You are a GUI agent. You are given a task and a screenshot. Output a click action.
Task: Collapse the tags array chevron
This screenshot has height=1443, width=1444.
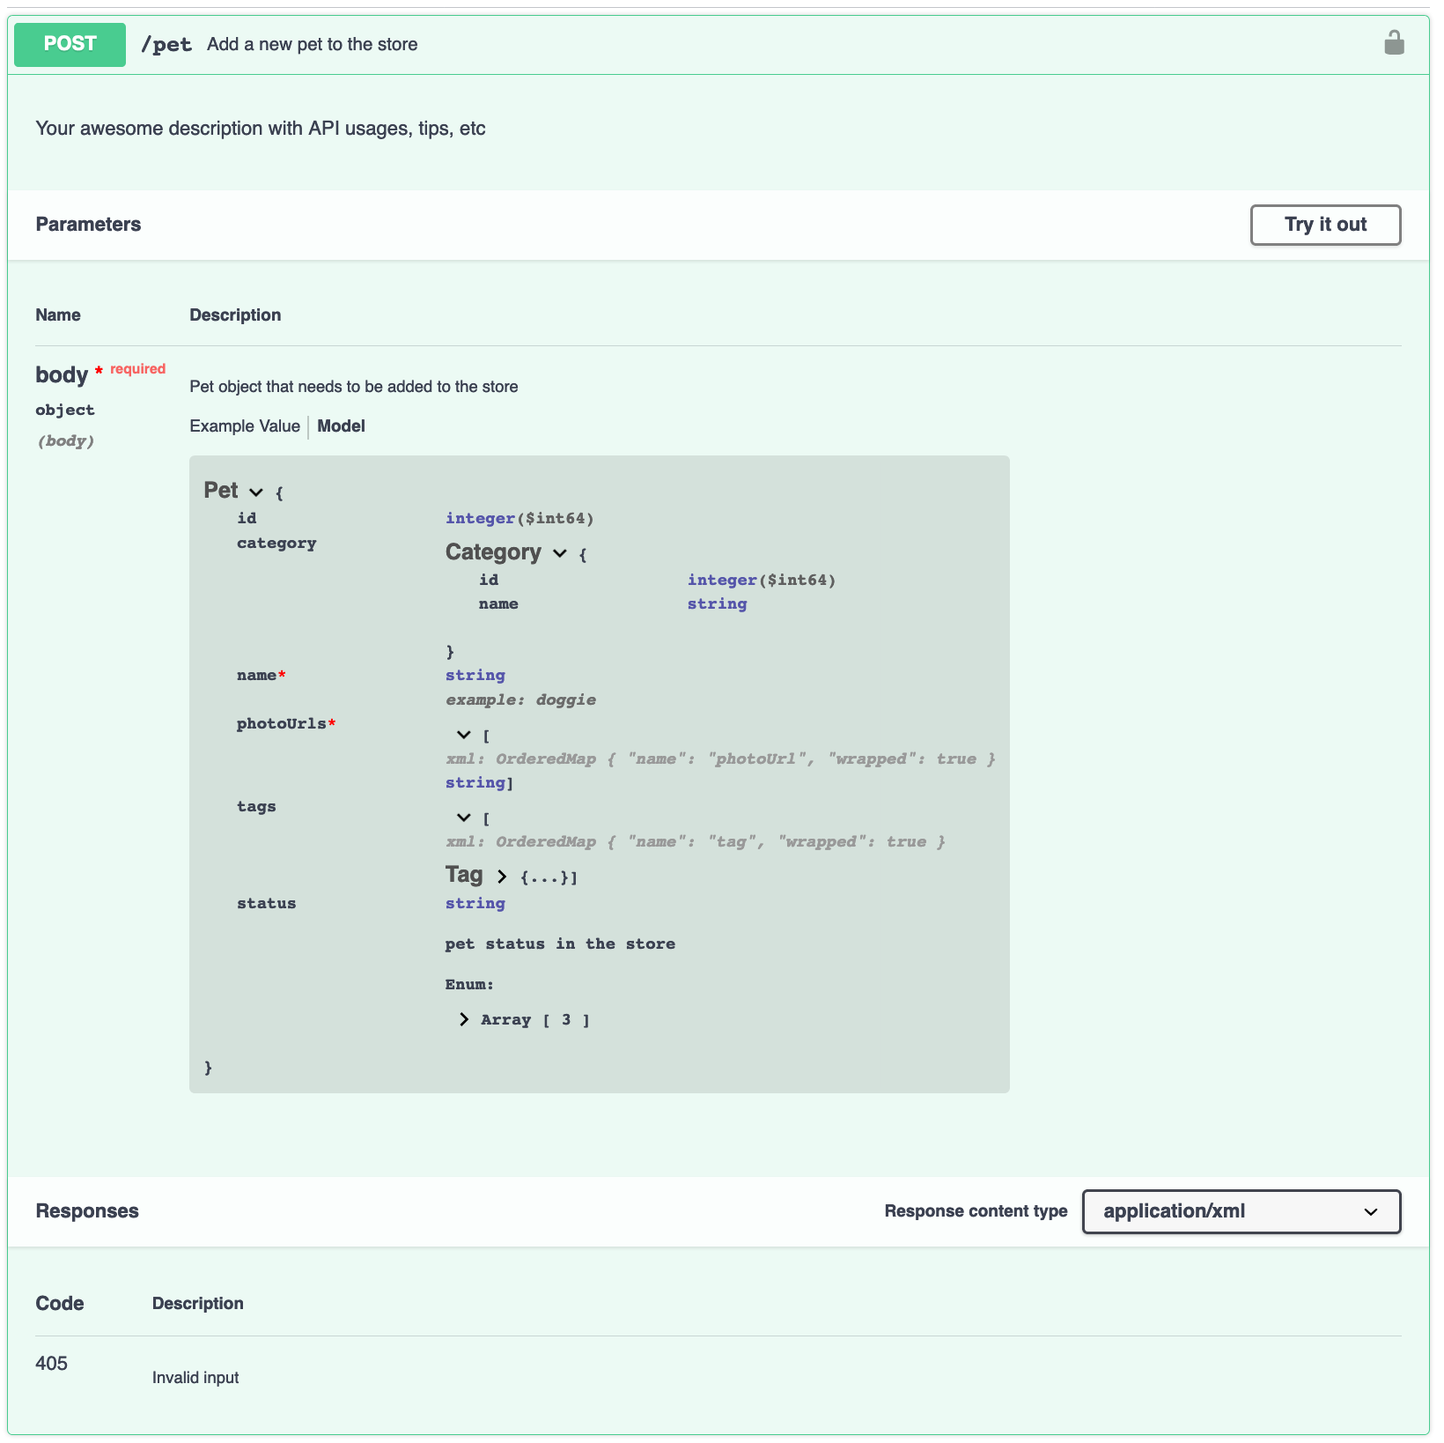[x=464, y=818]
